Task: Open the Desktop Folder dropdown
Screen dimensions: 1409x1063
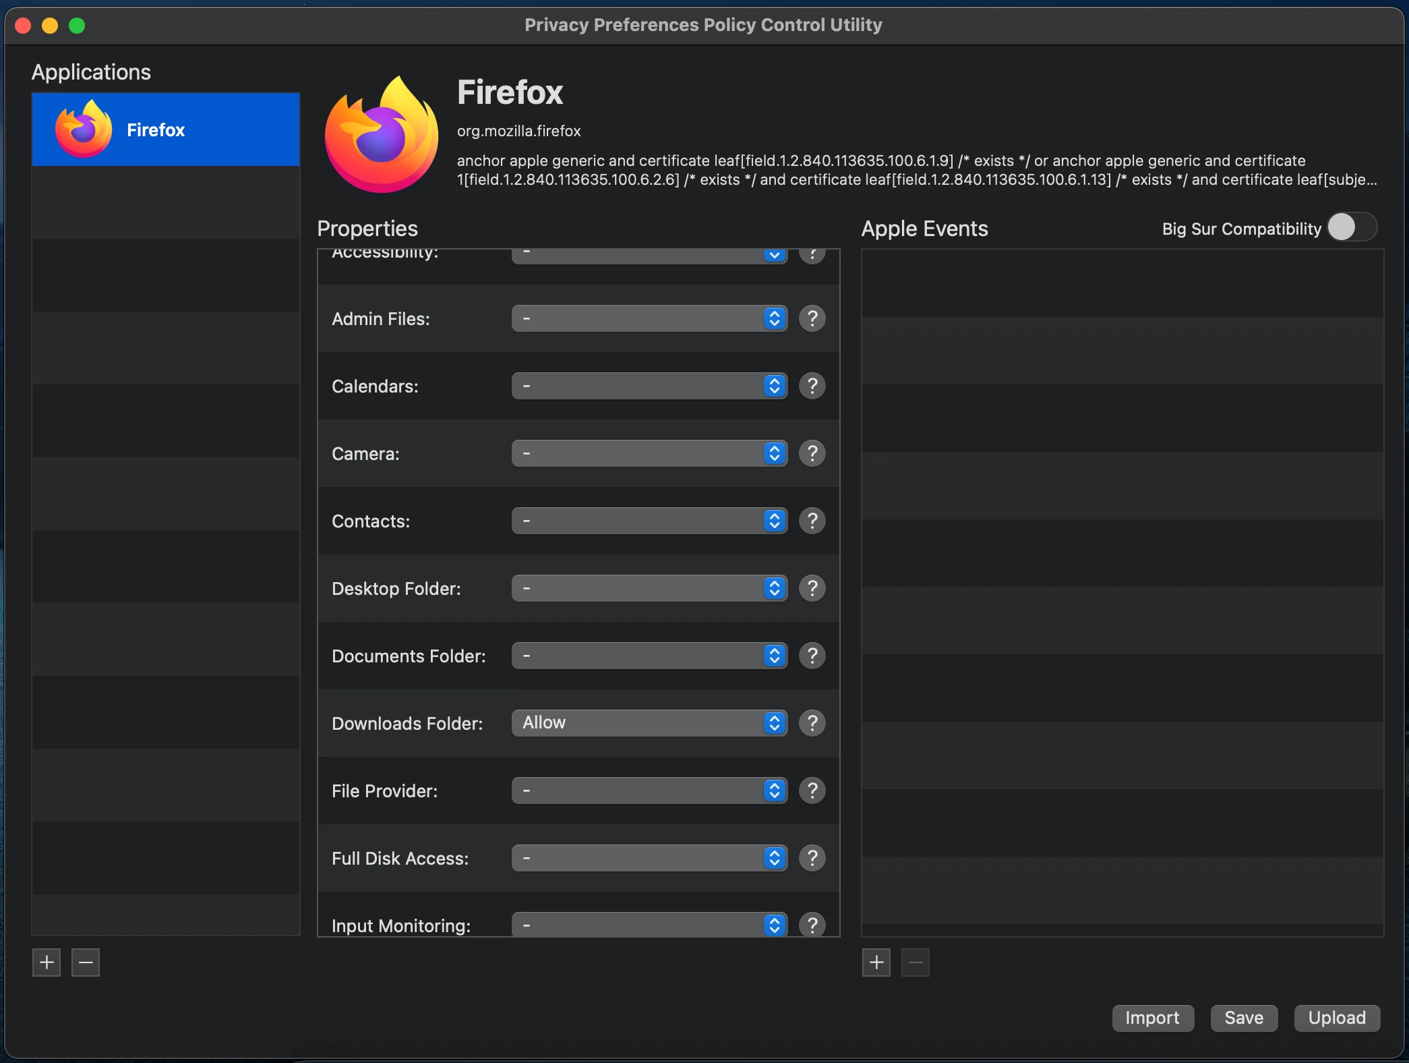Action: (649, 588)
